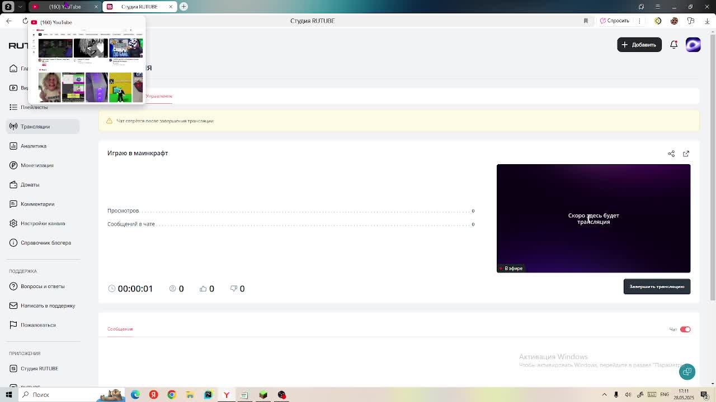Open the profile avatar menu
Viewport: 716px width, 402px height.
tap(693, 45)
